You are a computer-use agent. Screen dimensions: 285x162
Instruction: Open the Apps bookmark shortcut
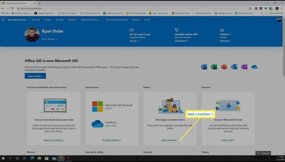tap(6, 13)
